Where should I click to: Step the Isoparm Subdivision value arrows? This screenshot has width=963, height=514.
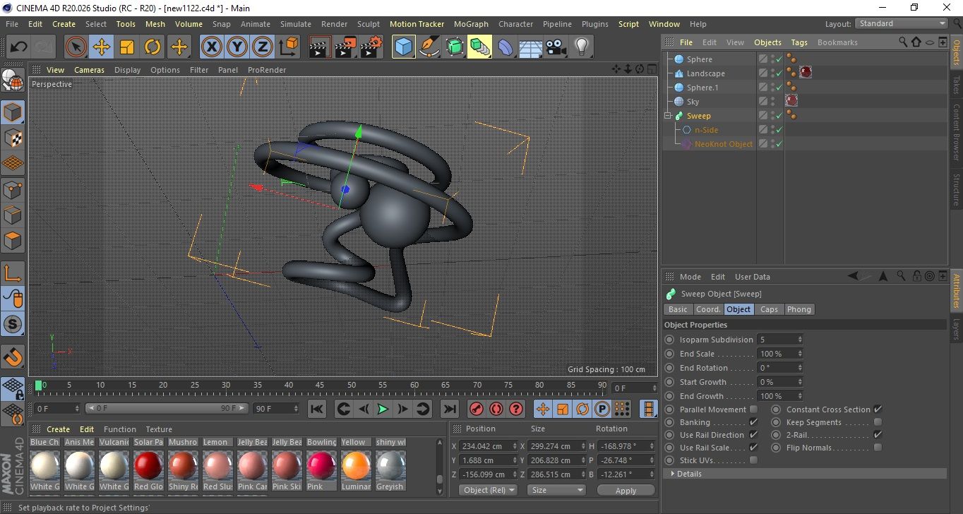tap(799, 340)
